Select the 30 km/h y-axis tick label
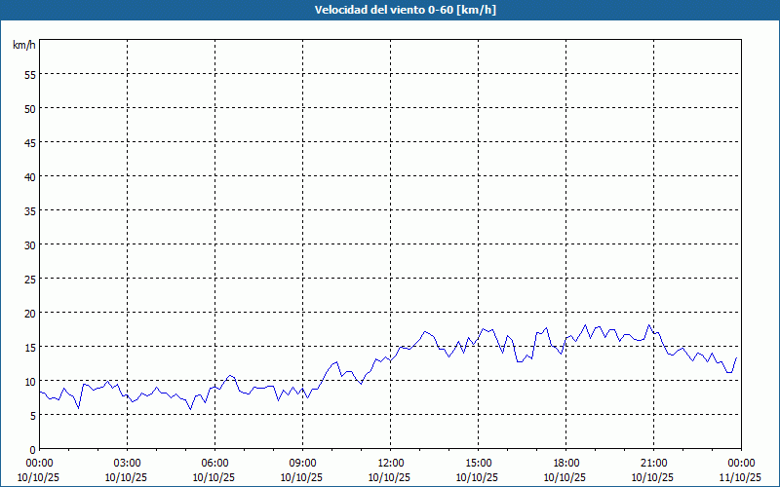Screen dimensions: 780x487 click(29, 244)
